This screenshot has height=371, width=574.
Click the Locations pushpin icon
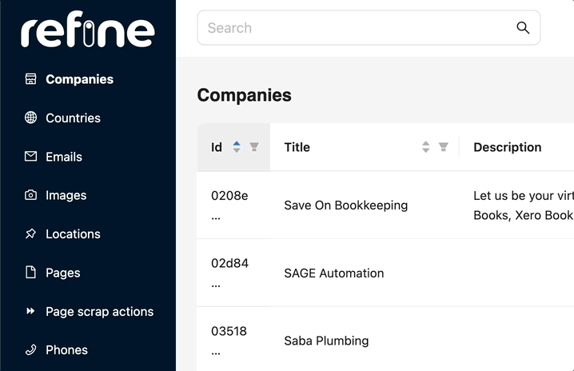tap(30, 233)
